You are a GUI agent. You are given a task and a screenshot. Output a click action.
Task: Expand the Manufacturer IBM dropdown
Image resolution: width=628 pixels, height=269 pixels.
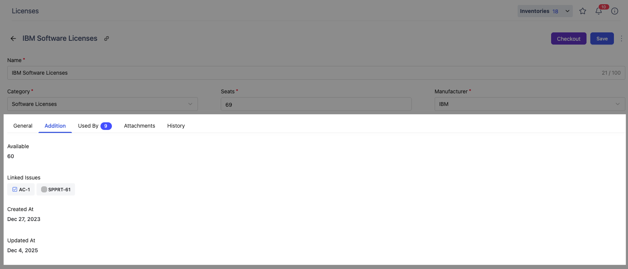click(x=529, y=104)
